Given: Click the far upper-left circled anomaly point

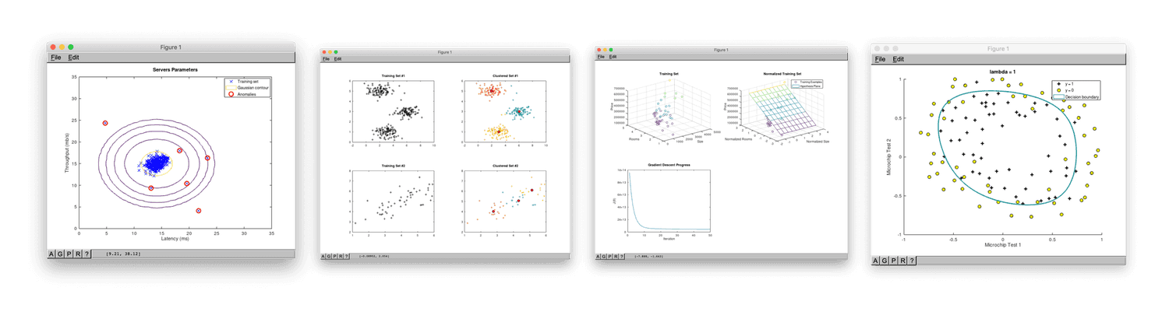Looking at the screenshot, I should (105, 123).
